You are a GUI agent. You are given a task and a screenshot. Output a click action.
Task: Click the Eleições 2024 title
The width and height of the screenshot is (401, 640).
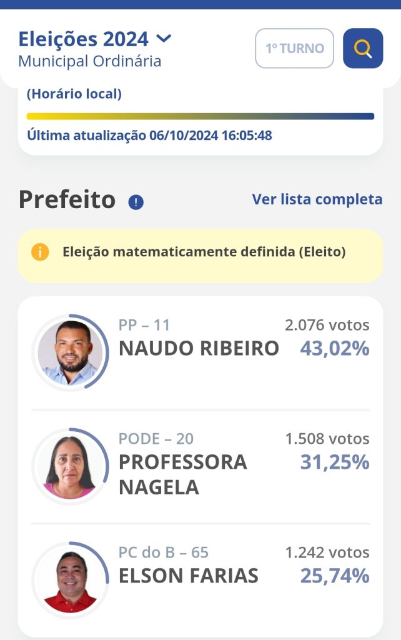(x=84, y=39)
